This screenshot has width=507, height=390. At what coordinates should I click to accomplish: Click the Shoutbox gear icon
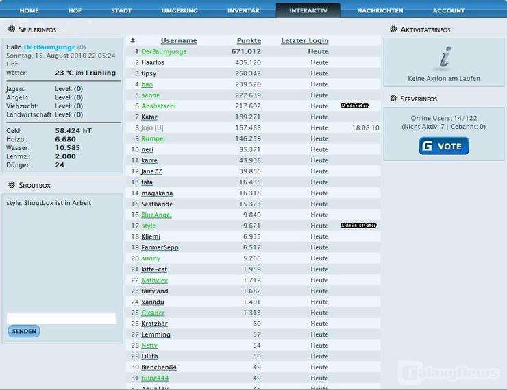tap(12, 184)
